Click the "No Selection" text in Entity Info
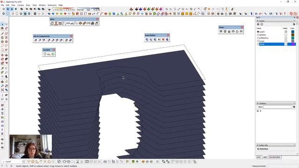 (263, 149)
